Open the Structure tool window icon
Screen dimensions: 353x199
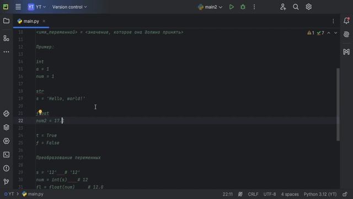pos(6,38)
